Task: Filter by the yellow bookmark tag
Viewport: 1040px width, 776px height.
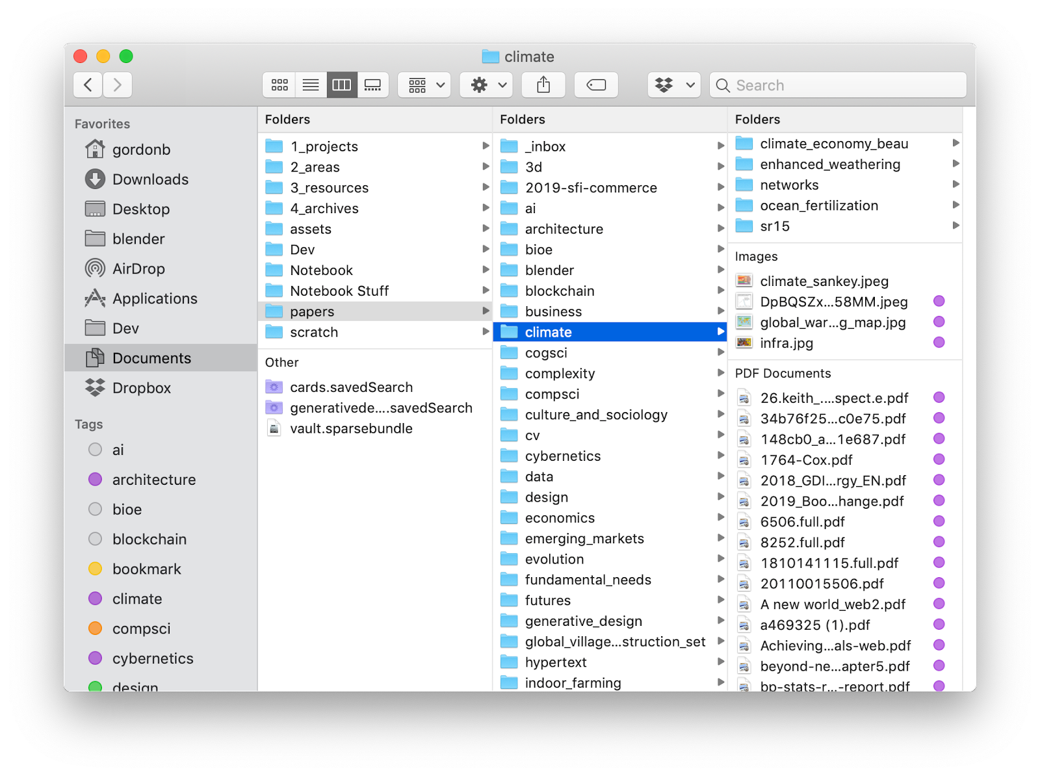Action: coord(161,569)
